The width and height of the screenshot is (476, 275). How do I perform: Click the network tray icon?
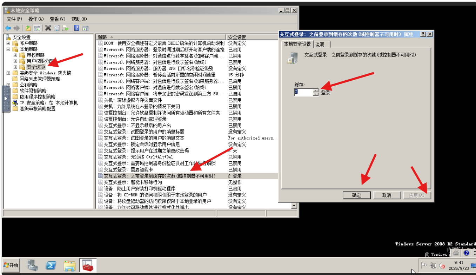point(433,266)
